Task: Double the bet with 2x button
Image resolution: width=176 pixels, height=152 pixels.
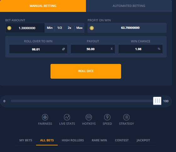Action: click(x=69, y=28)
